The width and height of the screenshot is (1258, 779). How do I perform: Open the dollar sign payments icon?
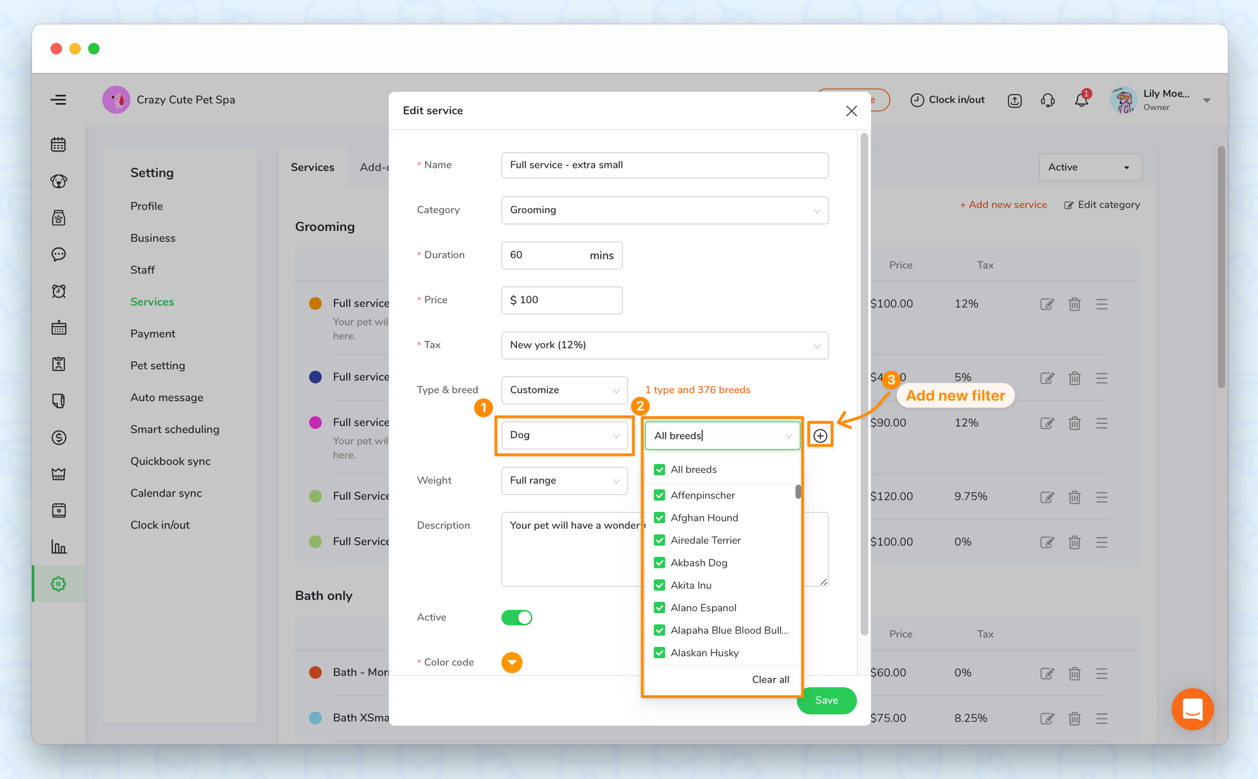coord(58,438)
